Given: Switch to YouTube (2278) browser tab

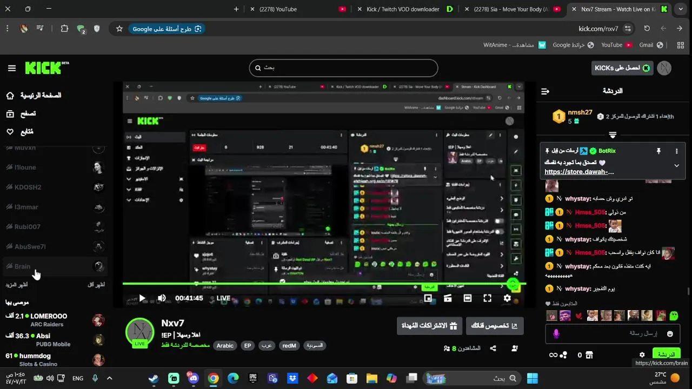Looking at the screenshot, I should click(297, 9).
